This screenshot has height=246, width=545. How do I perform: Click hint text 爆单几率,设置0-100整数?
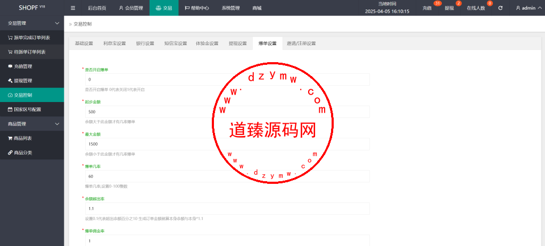[106, 186]
